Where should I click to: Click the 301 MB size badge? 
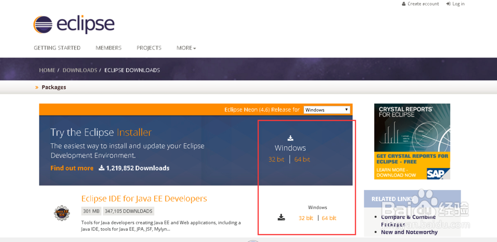click(x=91, y=211)
